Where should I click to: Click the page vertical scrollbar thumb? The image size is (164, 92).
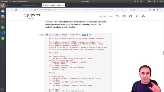point(163,53)
